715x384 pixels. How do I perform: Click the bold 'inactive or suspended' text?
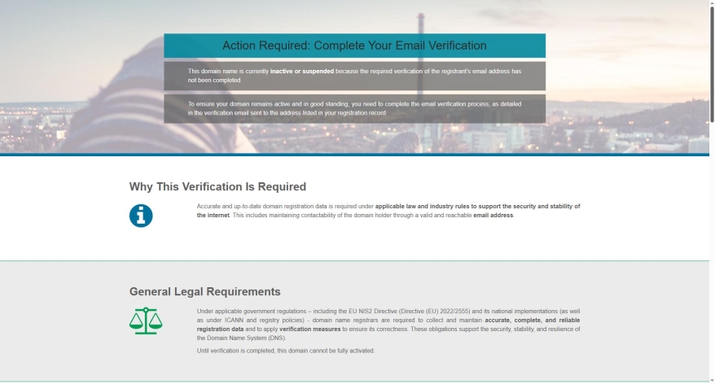302,71
